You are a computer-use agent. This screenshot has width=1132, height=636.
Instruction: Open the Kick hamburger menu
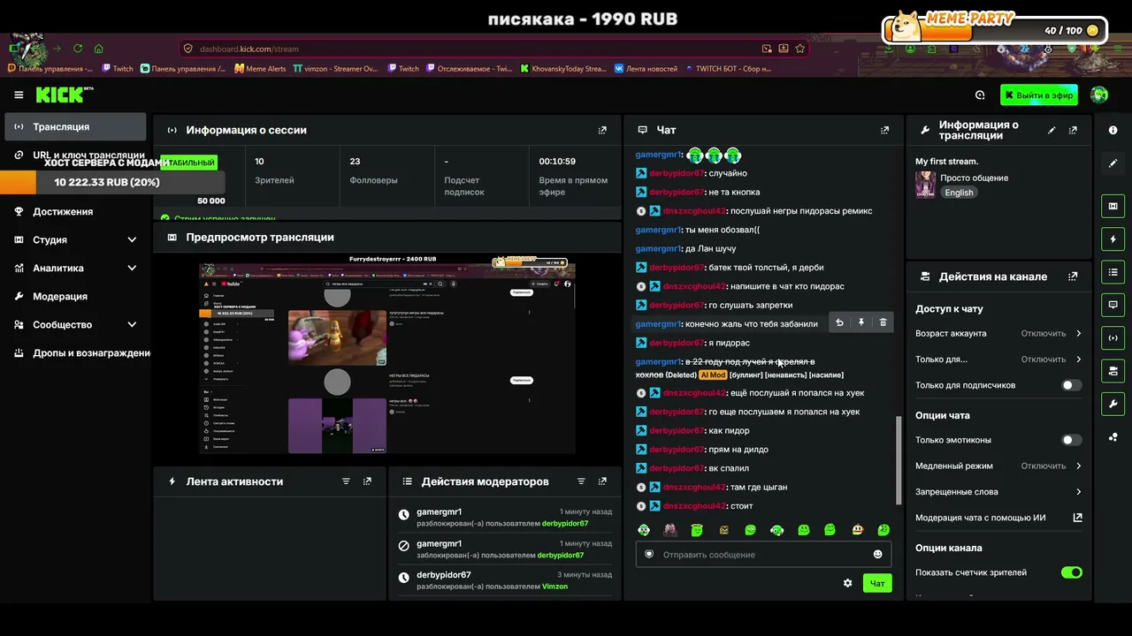pyautogui.click(x=19, y=95)
